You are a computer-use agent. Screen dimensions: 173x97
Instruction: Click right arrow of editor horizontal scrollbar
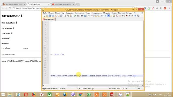[x=142, y=85]
